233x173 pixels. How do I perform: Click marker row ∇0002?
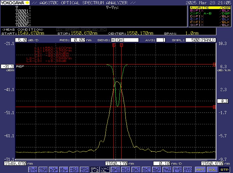pyautogui.click(x=23, y=15)
